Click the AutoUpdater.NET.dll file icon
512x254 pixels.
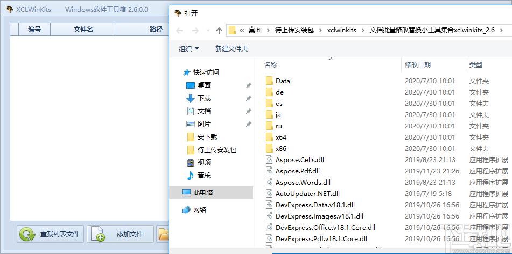269,194
